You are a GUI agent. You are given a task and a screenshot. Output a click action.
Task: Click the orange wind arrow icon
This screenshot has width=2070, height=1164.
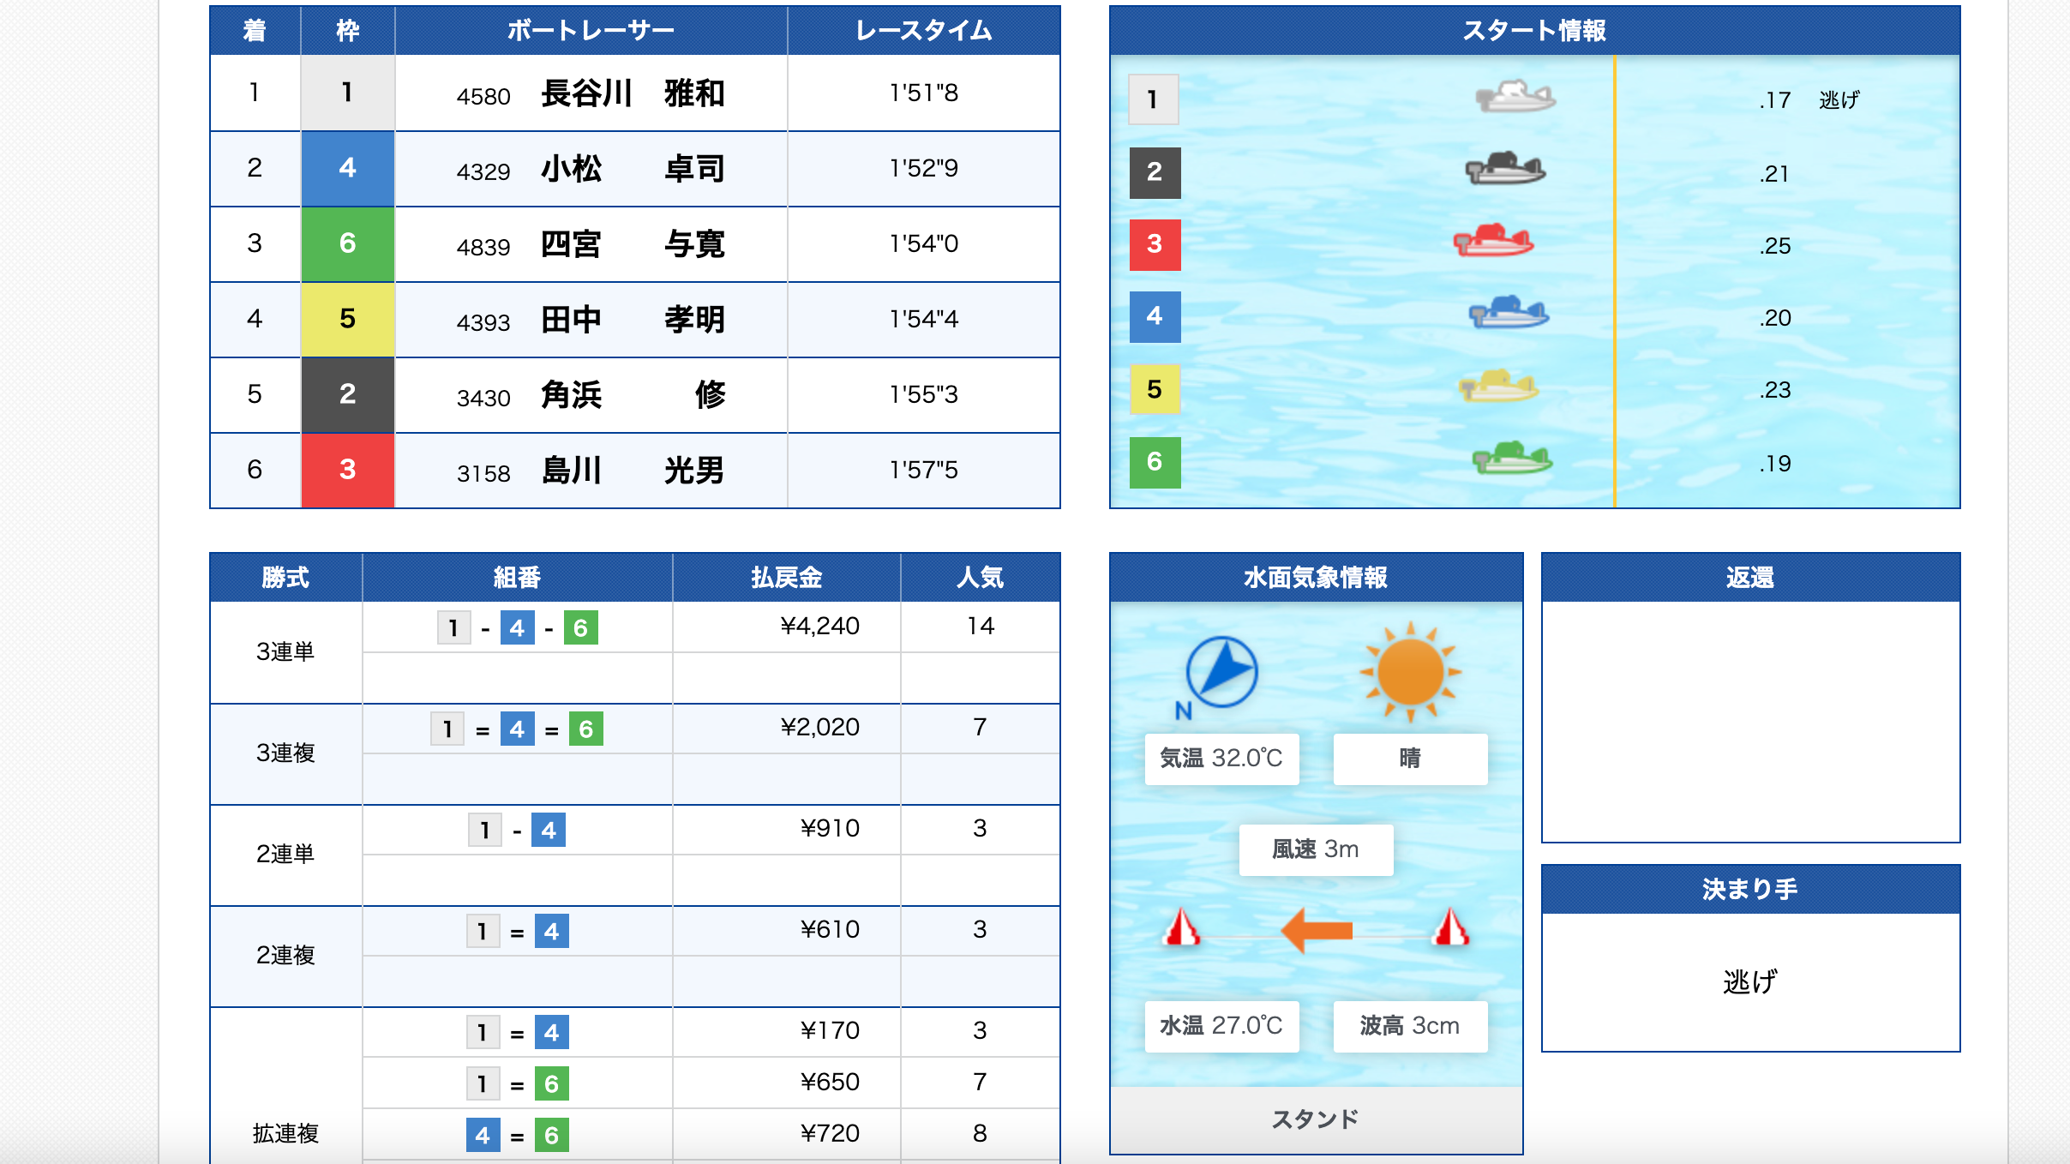1317,930
